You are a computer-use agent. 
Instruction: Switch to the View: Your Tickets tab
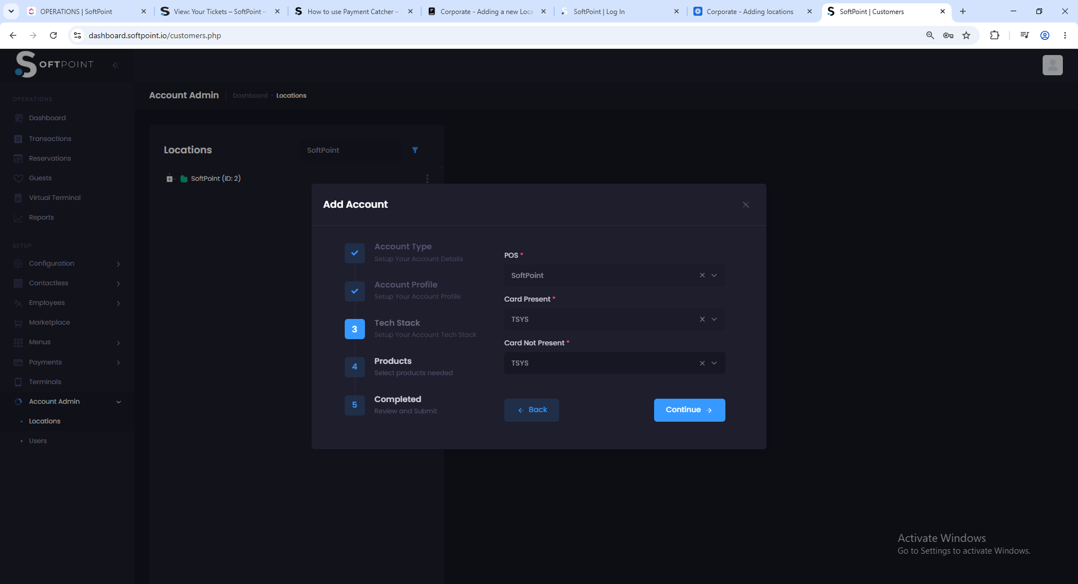(x=220, y=11)
